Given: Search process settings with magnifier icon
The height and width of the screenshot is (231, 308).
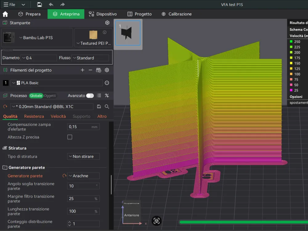Looking at the screenshot, I should tap(107, 107).
